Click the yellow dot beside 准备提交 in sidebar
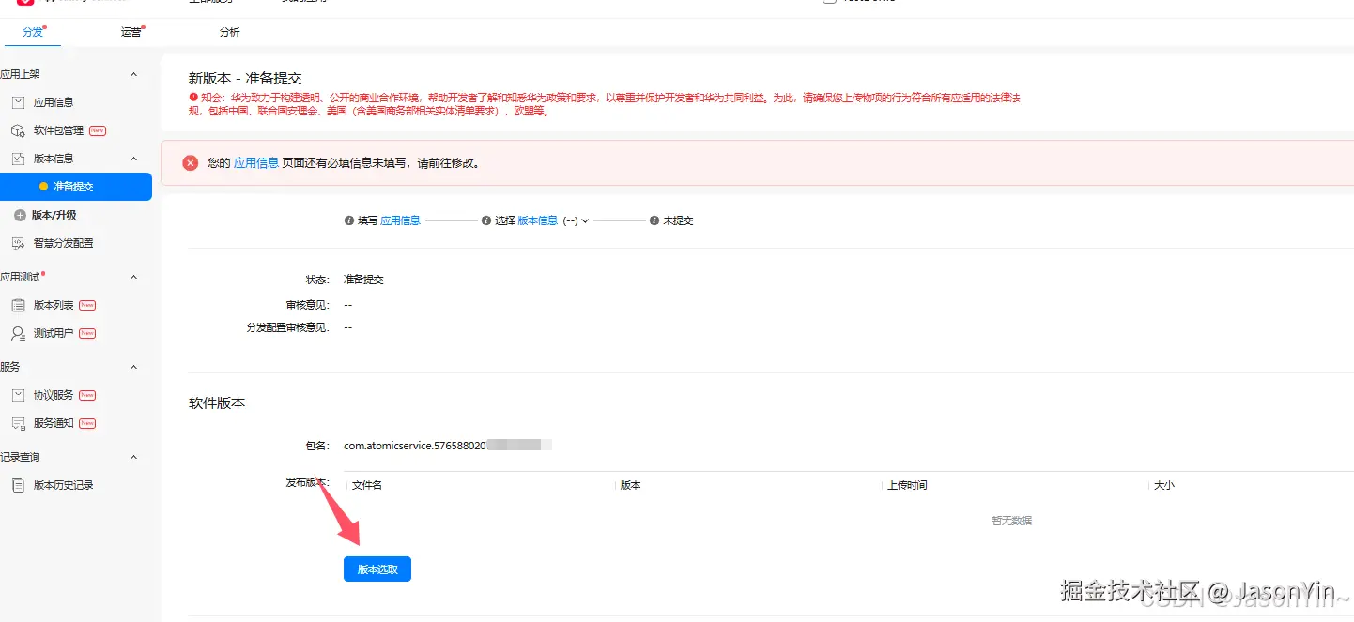The image size is (1354, 622). [x=43, y=187]
